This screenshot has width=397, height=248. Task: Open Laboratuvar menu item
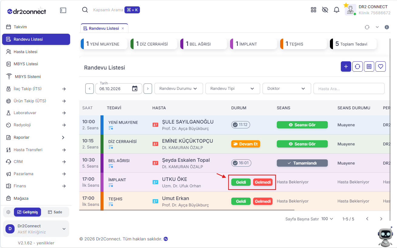(x=36, y=113)
